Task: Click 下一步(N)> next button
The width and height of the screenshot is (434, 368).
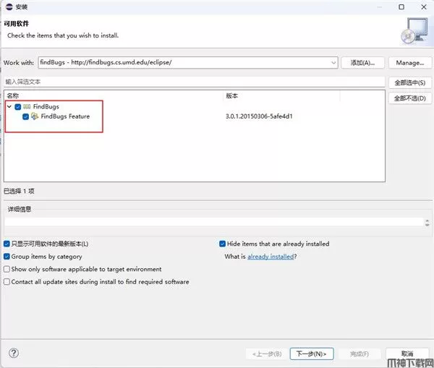Action: pos(312,354)
